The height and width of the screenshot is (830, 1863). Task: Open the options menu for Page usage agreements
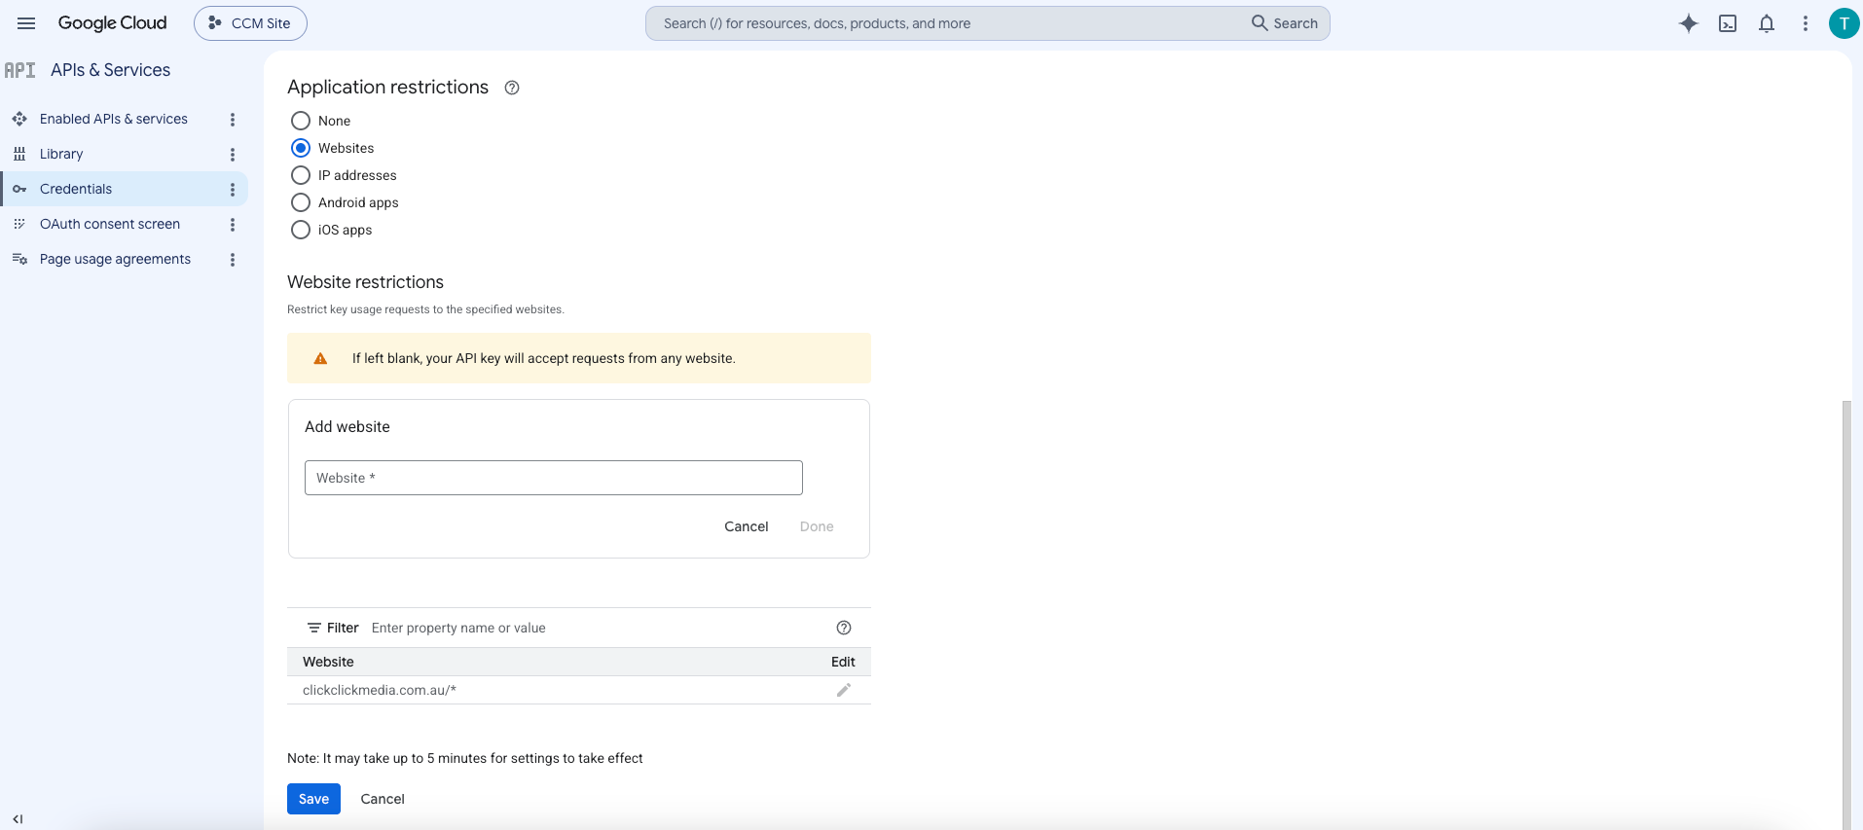pyautogui.click(x=233, y=259)
